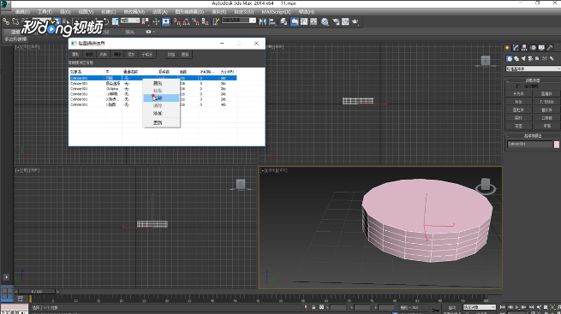The image size is (561, 314).
Task: Select the Shapes category icon
Action: (x=516, y=58)
